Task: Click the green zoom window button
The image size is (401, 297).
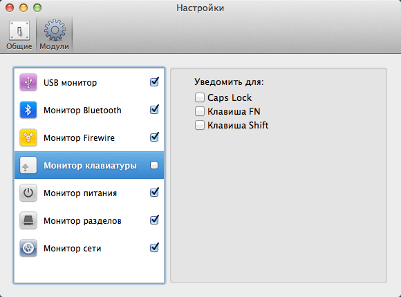Action: point(37,8)
